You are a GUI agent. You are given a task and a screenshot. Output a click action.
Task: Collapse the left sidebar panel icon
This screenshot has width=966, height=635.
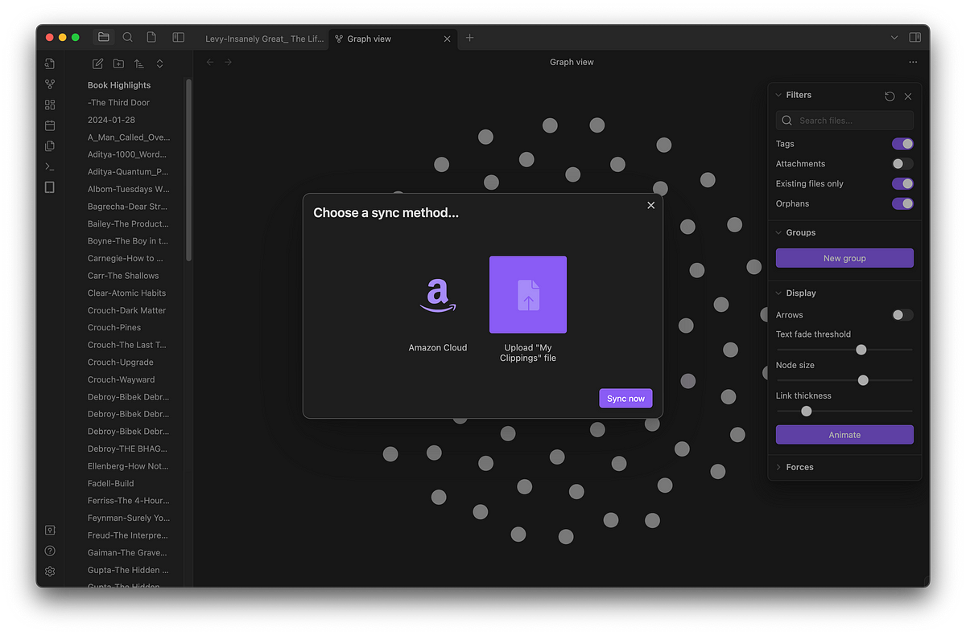[179, 37]
